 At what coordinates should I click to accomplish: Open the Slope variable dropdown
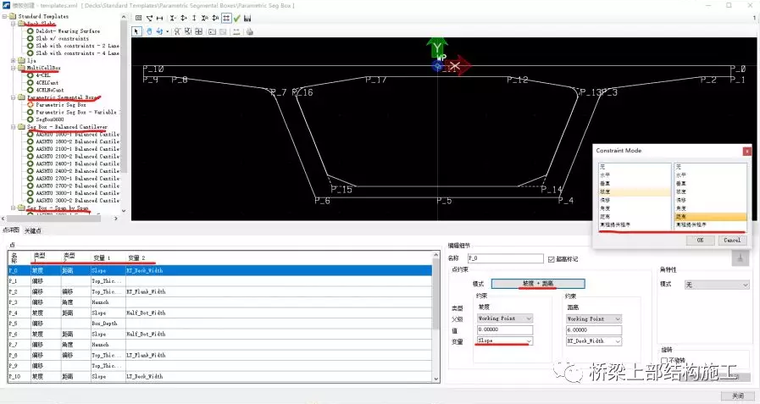[x=529, y=341]
